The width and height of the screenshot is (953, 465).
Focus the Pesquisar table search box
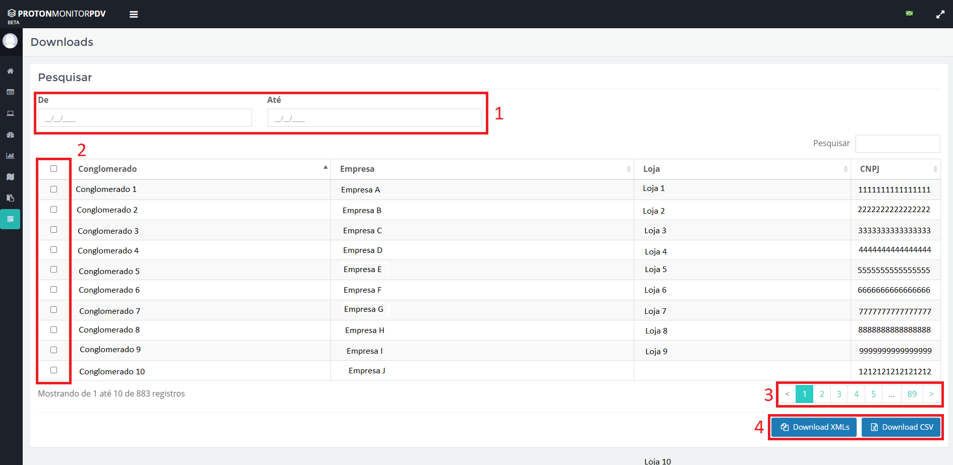point(898,144)
